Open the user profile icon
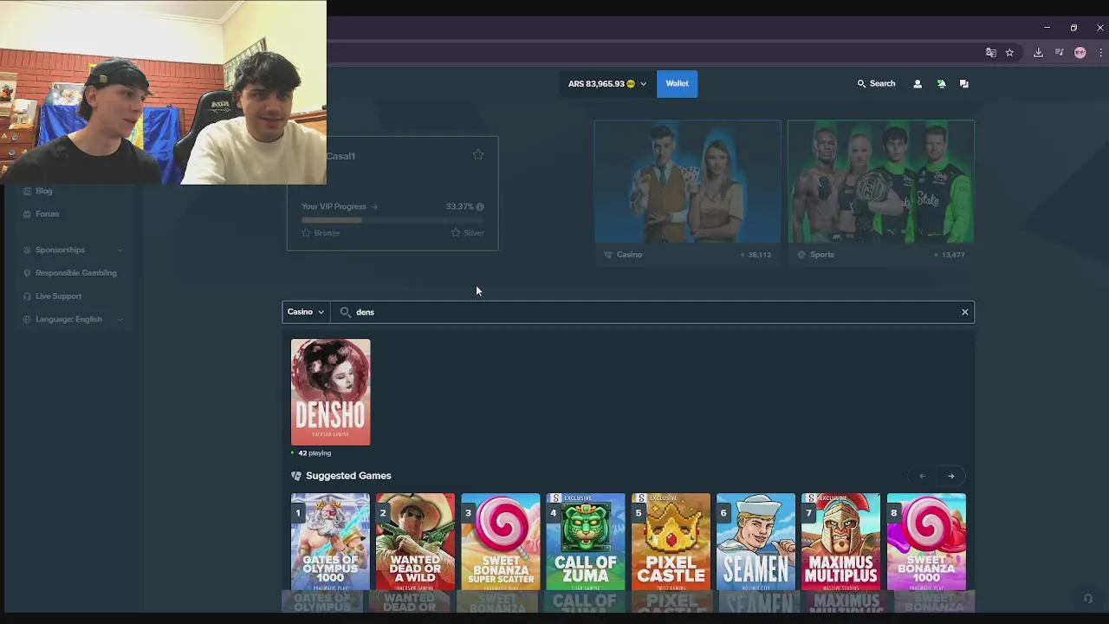1109x624 pixels. coord(918,84)
